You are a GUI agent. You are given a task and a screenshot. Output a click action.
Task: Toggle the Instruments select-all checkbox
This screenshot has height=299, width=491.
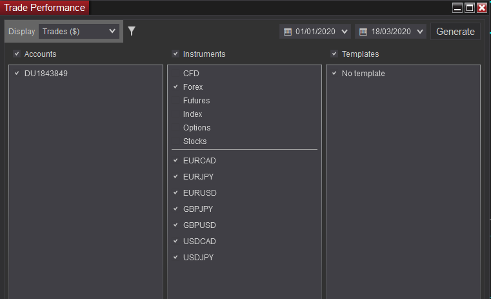click(175, 54)
